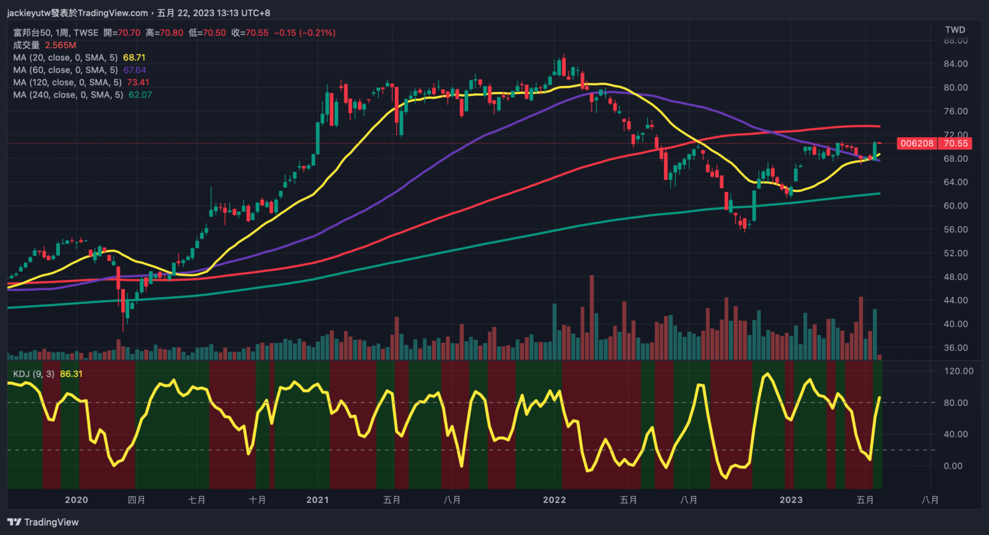Click the yellow KDJ 86.31 value
Viewport: 989px width, 535px height.
(71, 374)
